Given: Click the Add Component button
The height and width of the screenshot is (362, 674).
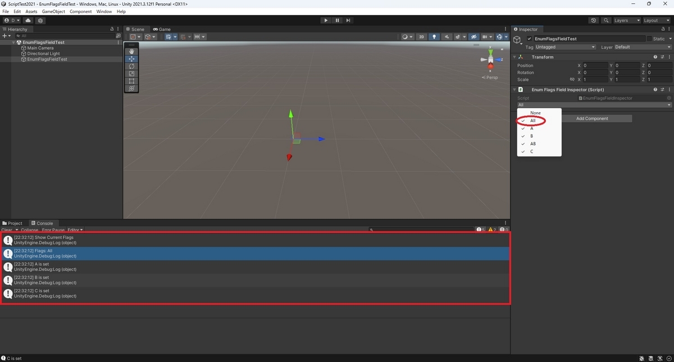Looking at the screenshot, I should [592, 118].
